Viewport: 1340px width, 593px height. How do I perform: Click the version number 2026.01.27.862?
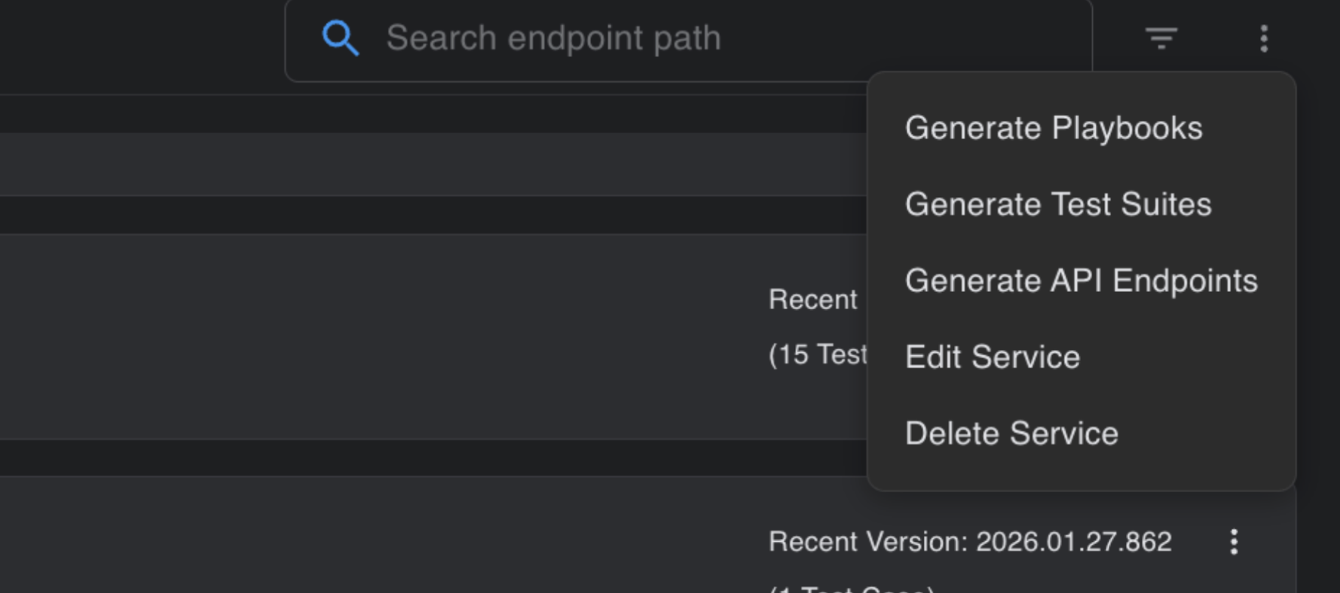pyautogui.click(x=1073, y=542)
